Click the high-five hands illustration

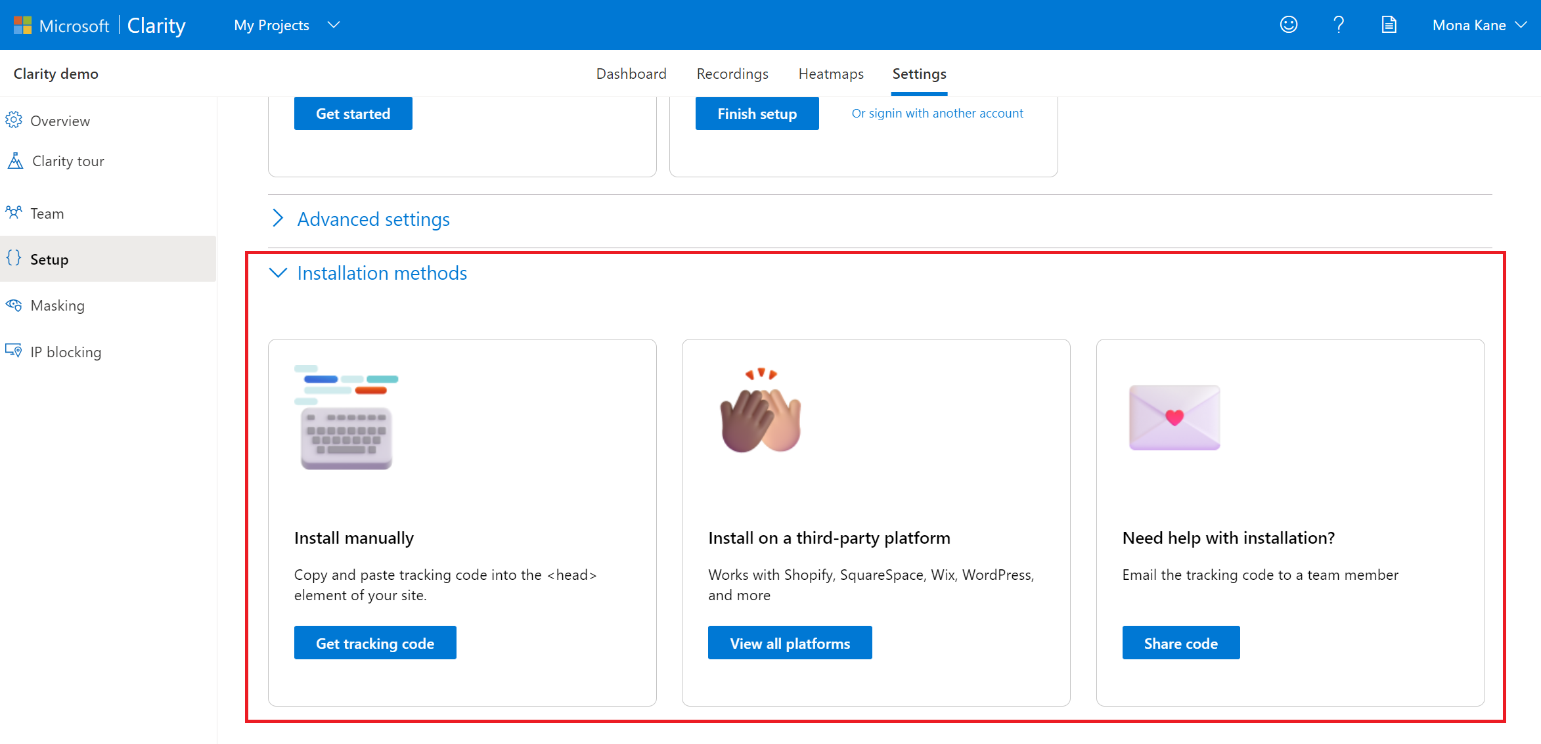[761, 411]
